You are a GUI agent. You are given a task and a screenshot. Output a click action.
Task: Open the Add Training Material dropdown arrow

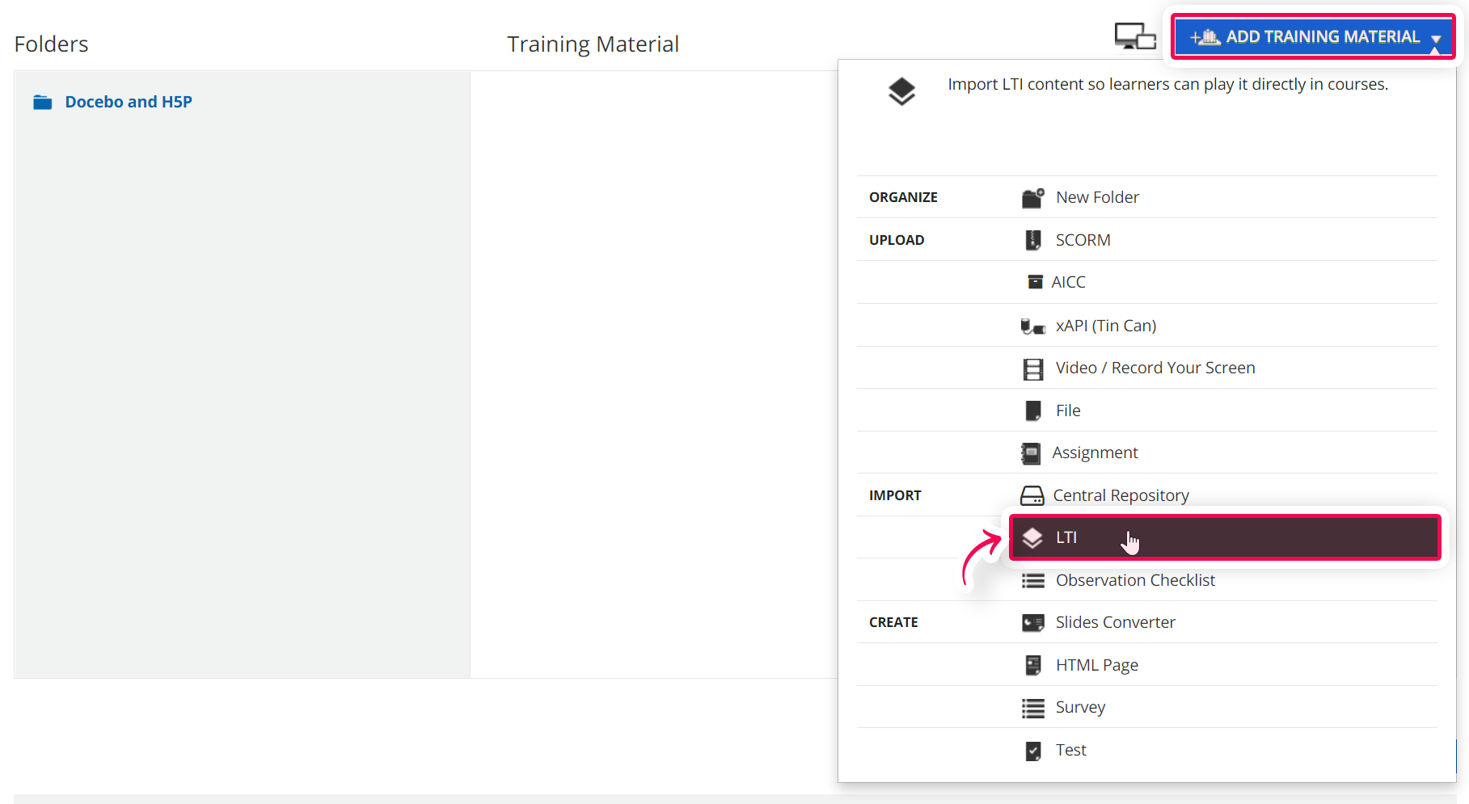pos(1436,39)
